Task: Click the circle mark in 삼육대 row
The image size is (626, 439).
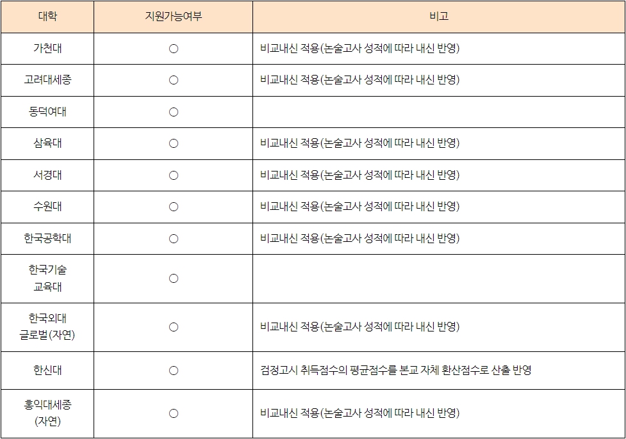Action: 173,143
